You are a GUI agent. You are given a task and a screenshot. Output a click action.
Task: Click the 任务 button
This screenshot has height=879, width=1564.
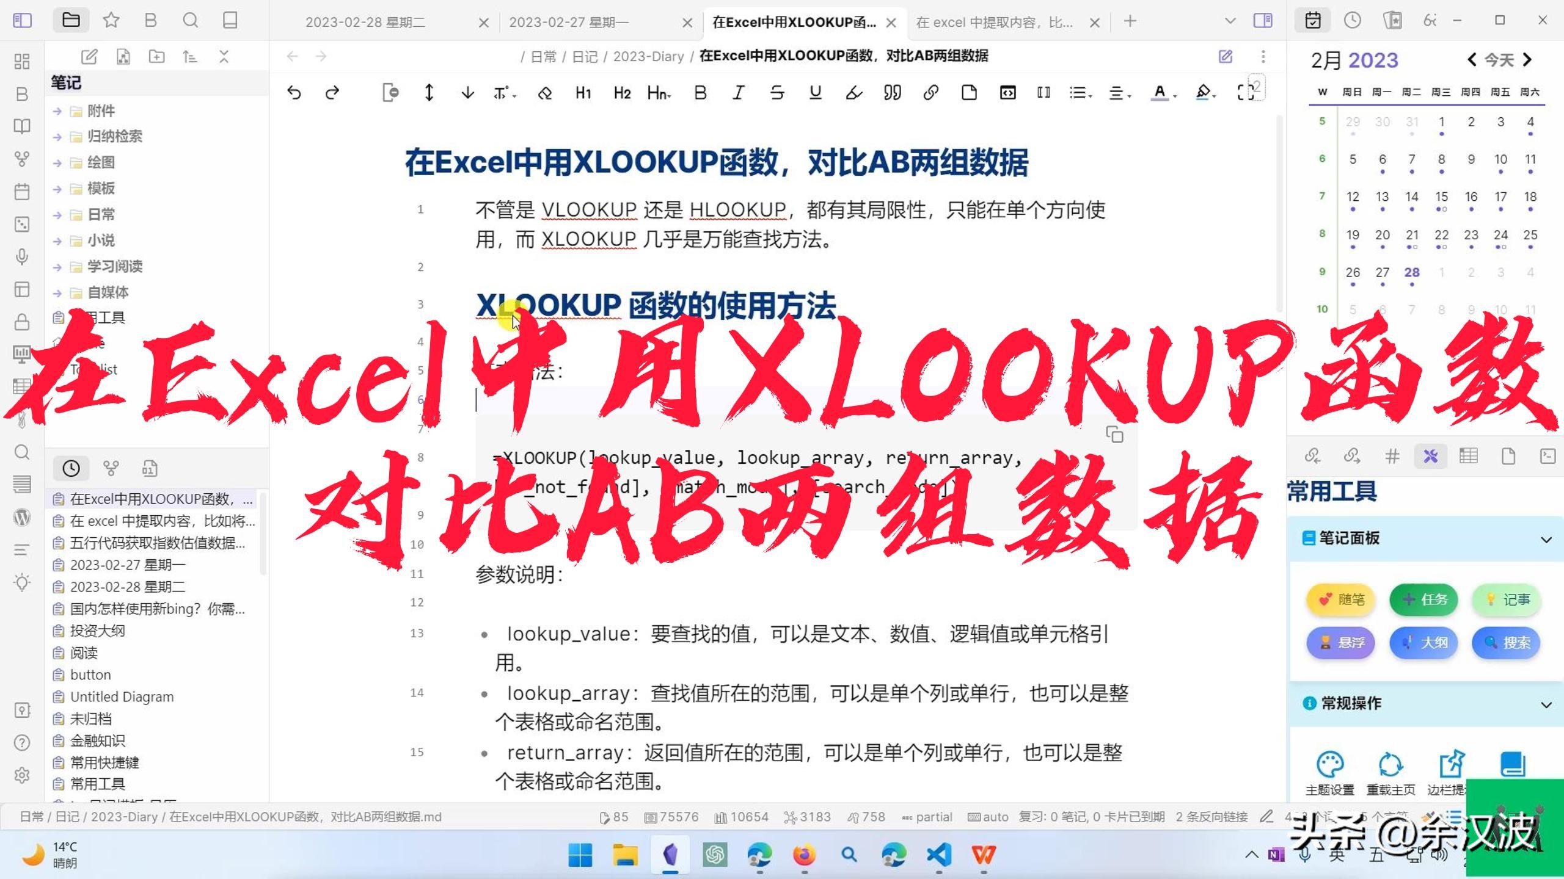[x=1423, y=599]
